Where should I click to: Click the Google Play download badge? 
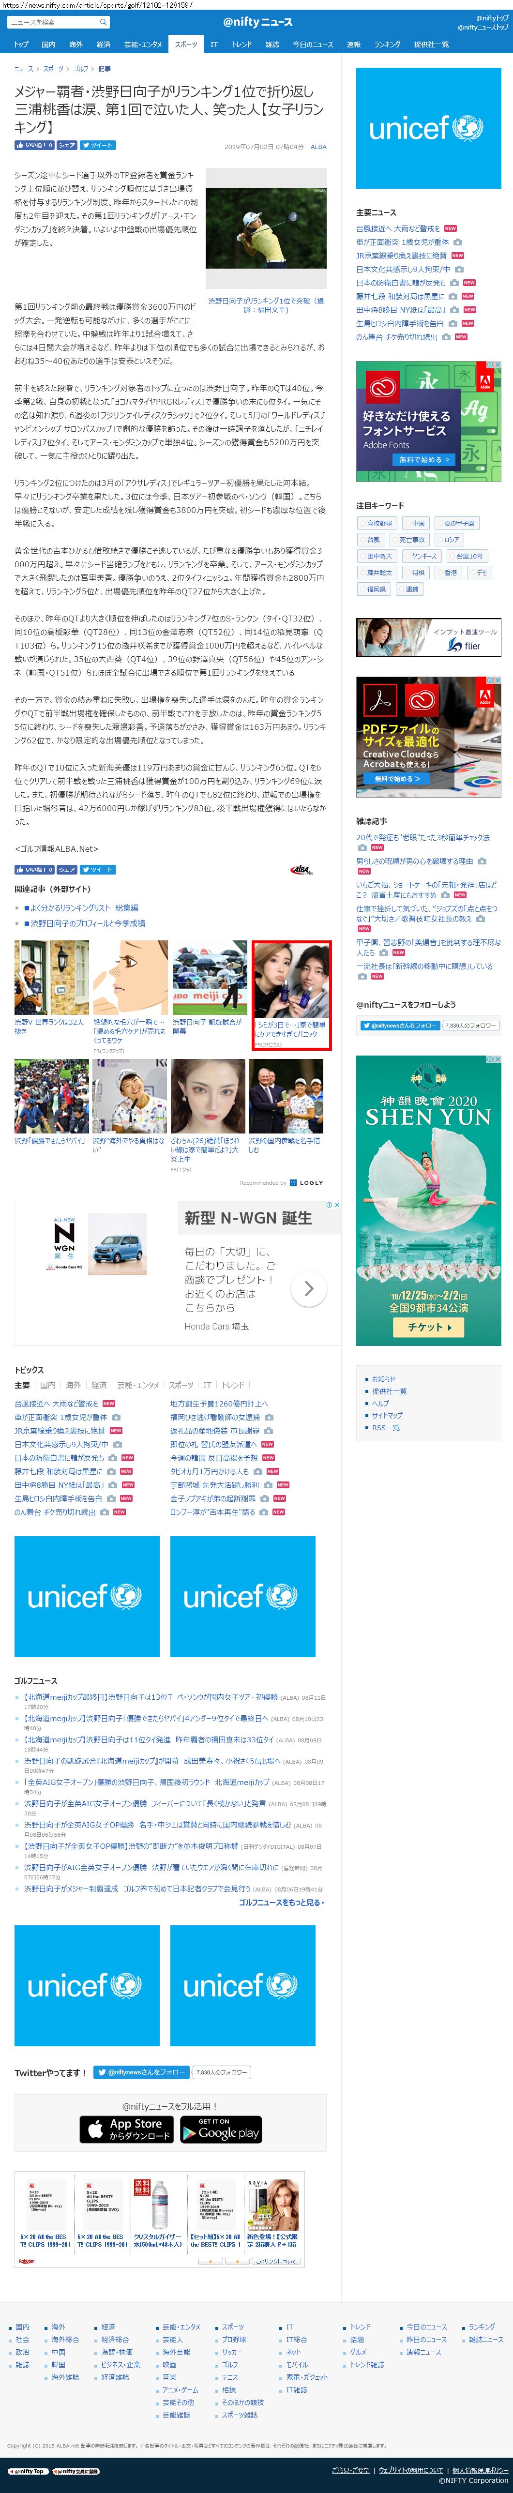point(221,2128)
